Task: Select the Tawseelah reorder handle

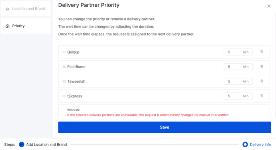Action: [64, 82]
